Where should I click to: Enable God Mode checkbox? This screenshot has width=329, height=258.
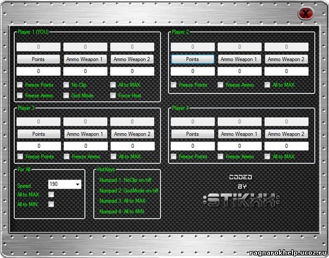coord(67,95)
